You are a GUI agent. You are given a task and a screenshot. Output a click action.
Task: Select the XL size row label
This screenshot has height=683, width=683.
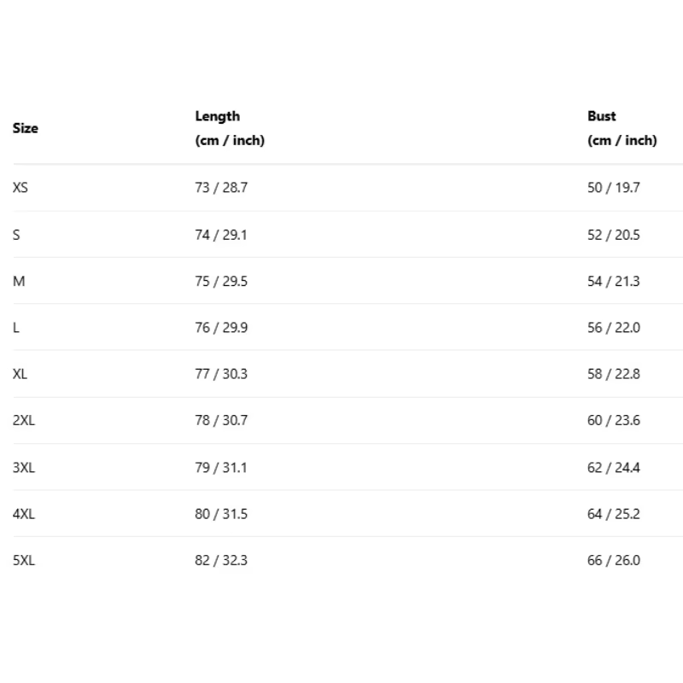(x=20, y=374)
